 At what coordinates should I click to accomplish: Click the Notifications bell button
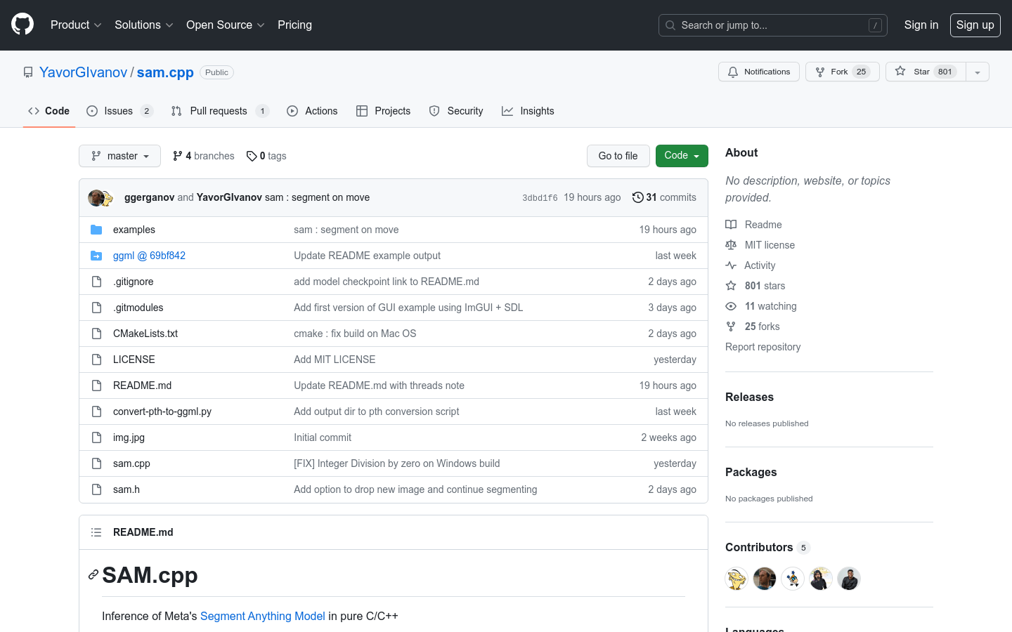click(x=758, y=72)
